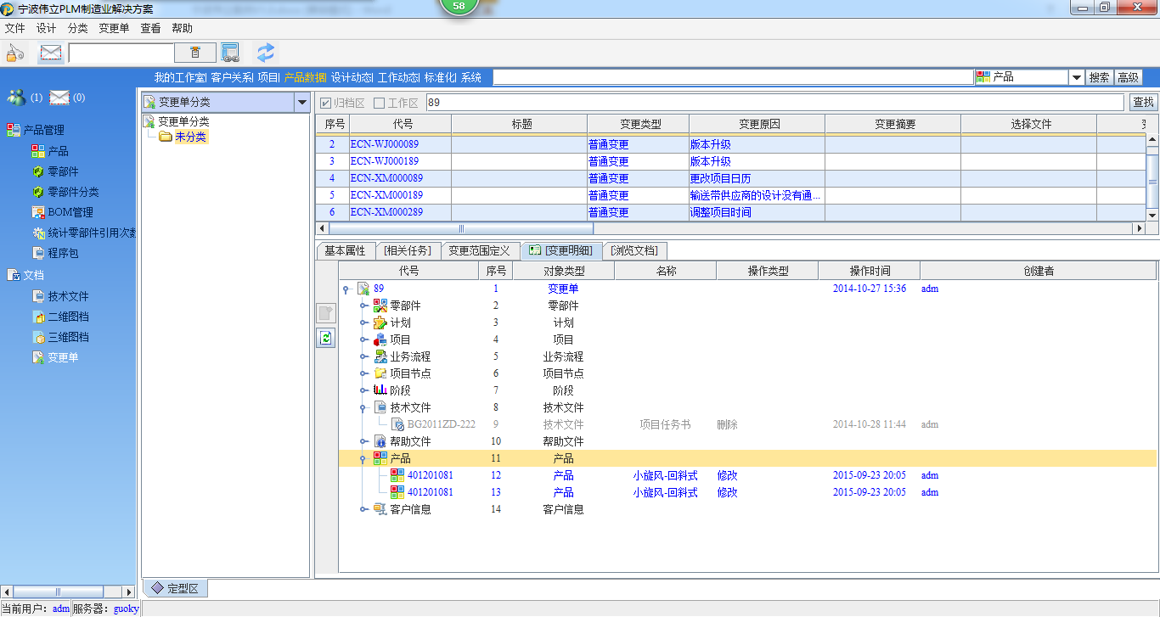The width and height of the screenshot is (1160, 617).
Task: Open the 变更单分类 dropdown
Action: [301, 103]
